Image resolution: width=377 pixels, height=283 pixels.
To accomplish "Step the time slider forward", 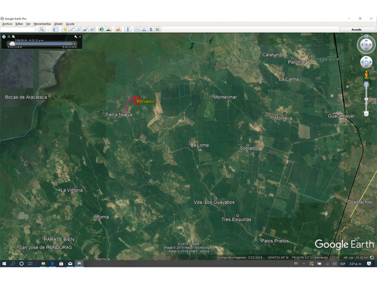I will (x=75, y=44).
